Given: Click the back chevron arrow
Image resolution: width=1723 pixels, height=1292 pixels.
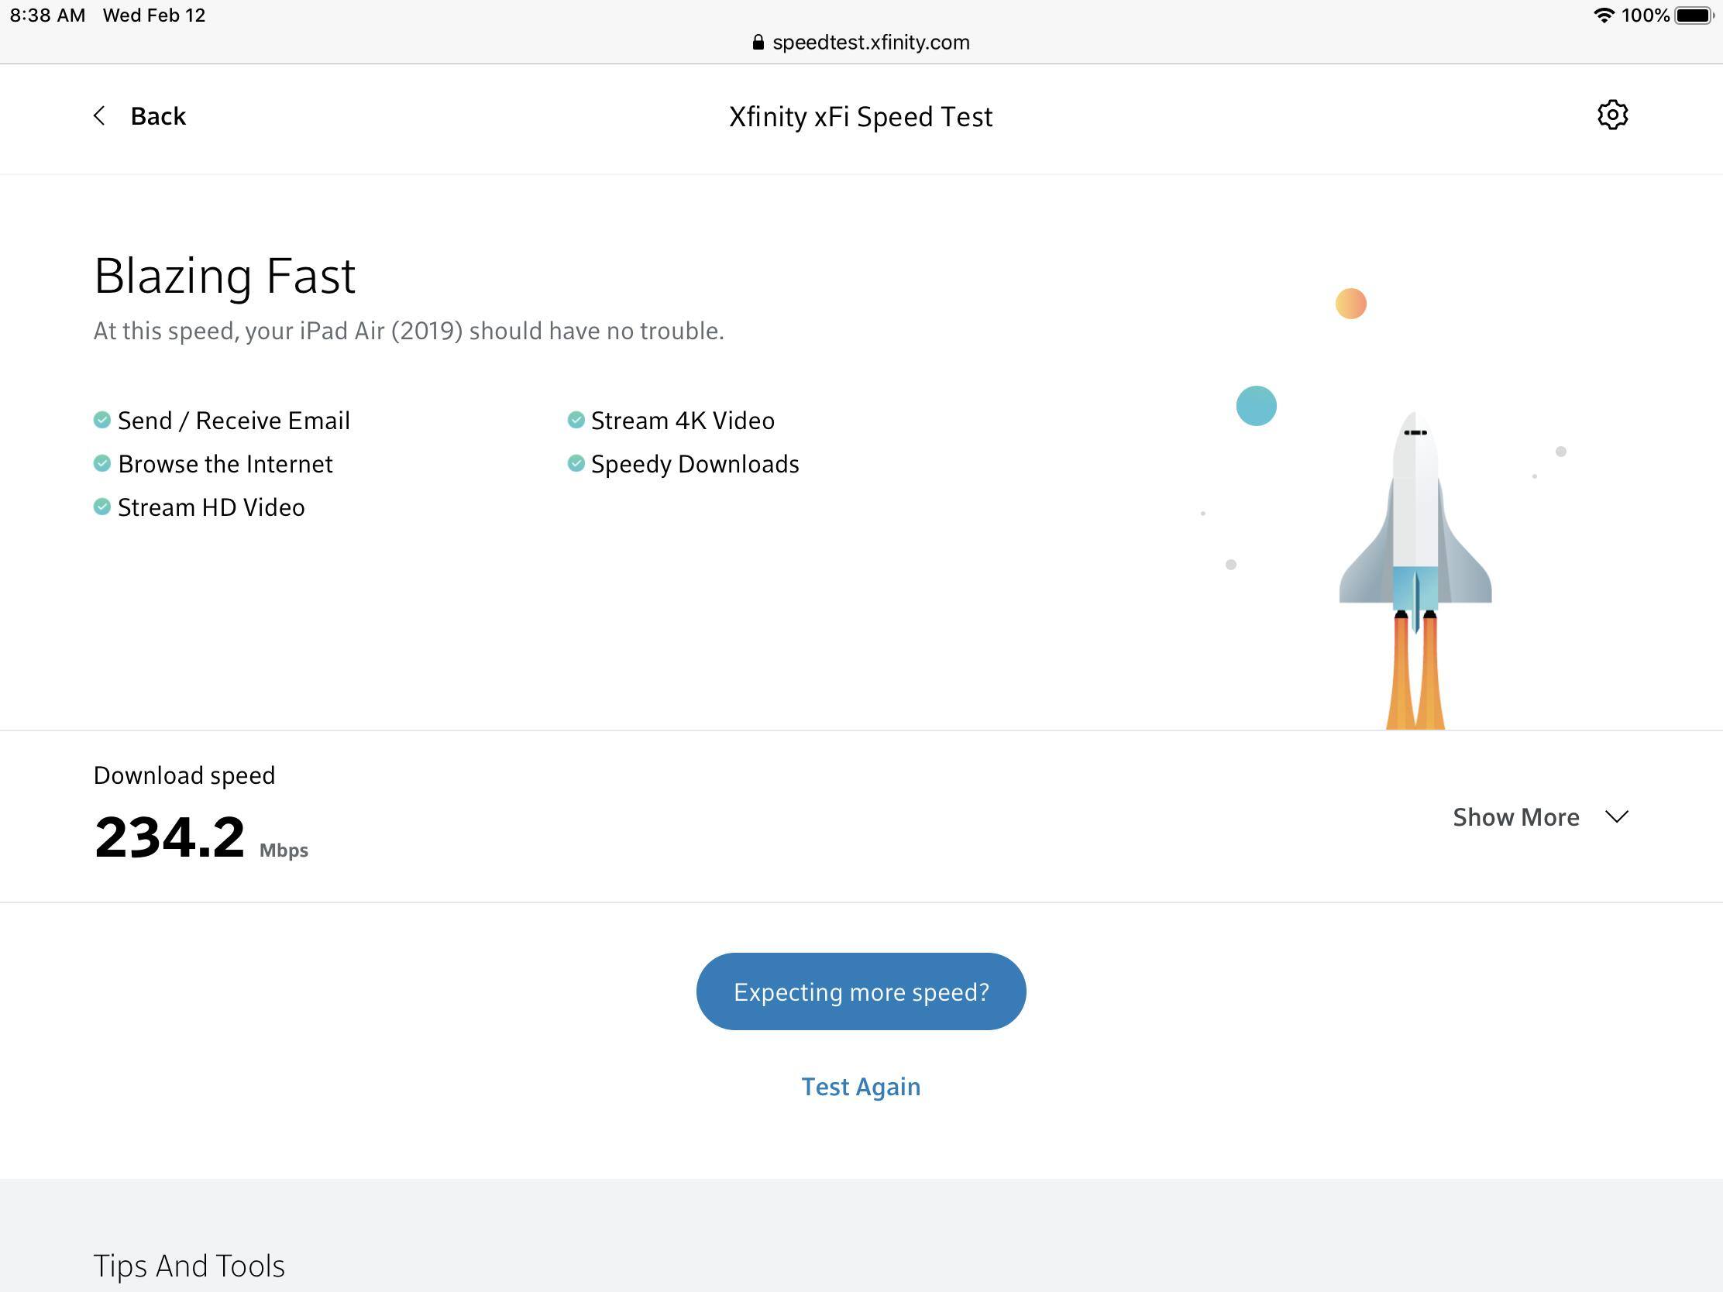Looking at the screenshot, I should tap(100, 116).
